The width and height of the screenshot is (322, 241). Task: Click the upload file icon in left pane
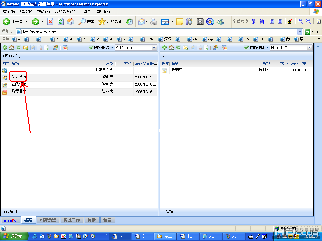(x=47, y=48)
